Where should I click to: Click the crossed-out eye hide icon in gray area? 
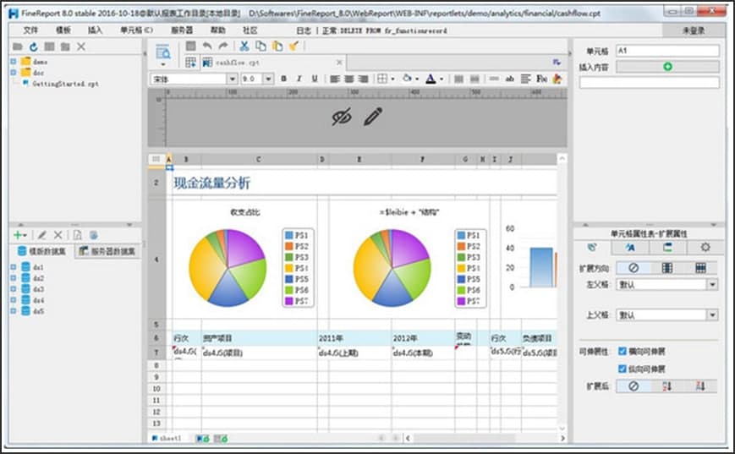tap(342, 117)
